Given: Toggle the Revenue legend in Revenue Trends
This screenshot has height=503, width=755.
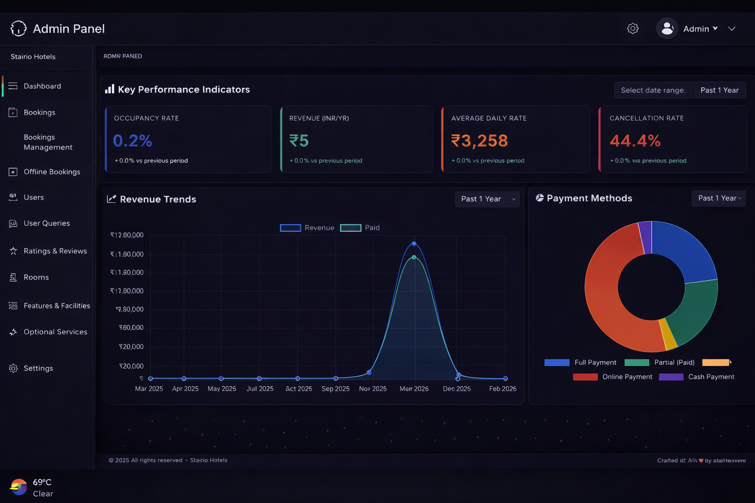Looking at the screenshot, I should [x=307, y=227].
